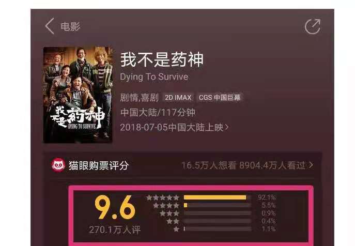The height and width of the screenshot is (246, 355).
Task: Tap the 270.1万人评 rating count
Action: tap(115, 229)
